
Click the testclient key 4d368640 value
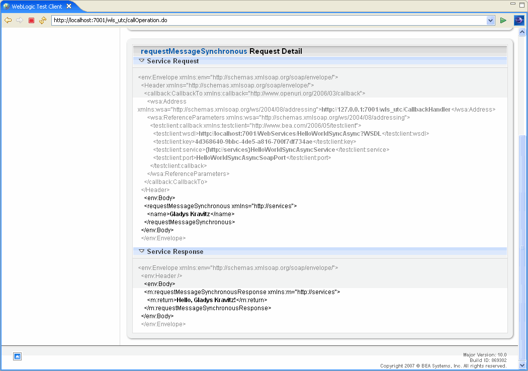point(254,142)
